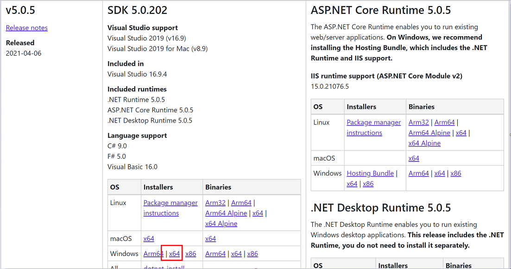Download ASP.NET Core Linux Arm64 binaries
511x269 pixels.
pos(444,122)
